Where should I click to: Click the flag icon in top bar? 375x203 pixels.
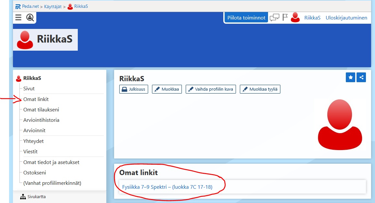coord(285,17)
